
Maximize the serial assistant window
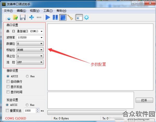pos(141,3)
